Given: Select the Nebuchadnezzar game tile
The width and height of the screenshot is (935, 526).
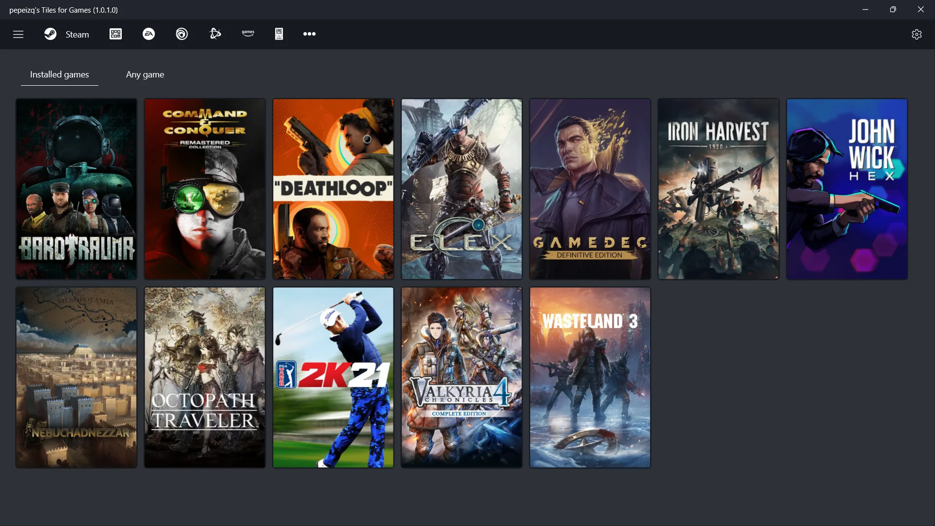Looking at the screenshot, I should coord(76,377).
